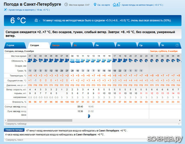The image size is (185, 144).
Task: Click the scrollbar right arrow
Action: pyautogui.click(x=180, y=120)
